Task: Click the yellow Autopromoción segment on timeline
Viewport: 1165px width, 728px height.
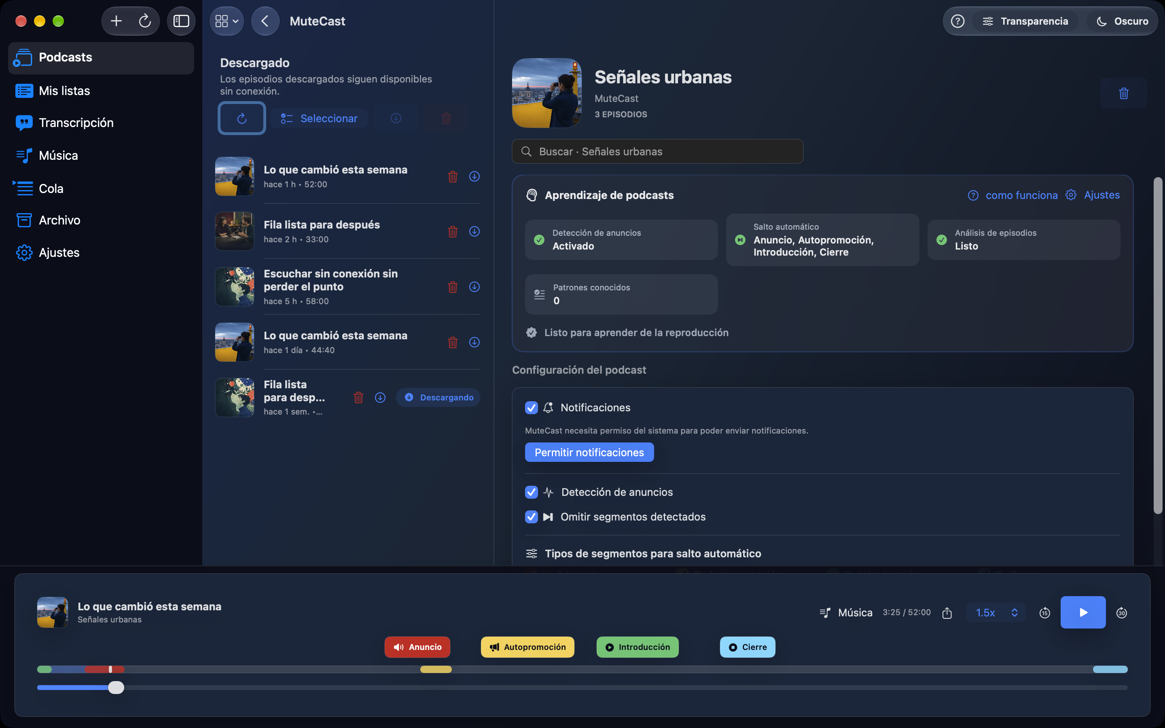Action: click(436, 669)
